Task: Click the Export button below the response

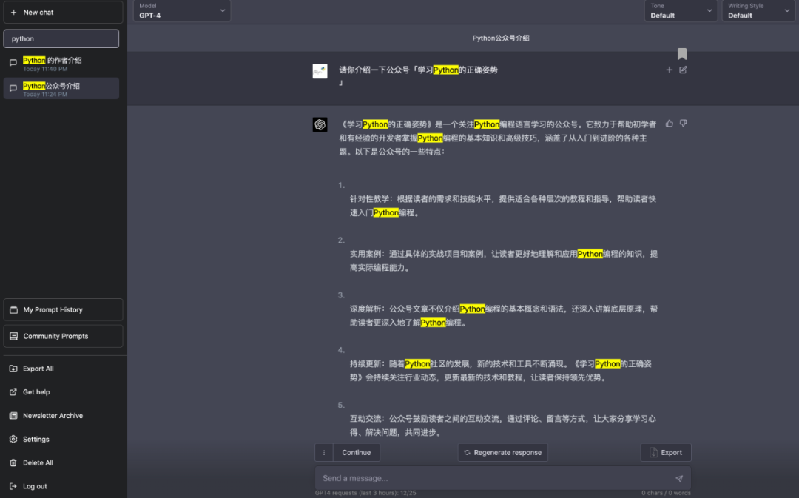Action: tap(666, 452)
